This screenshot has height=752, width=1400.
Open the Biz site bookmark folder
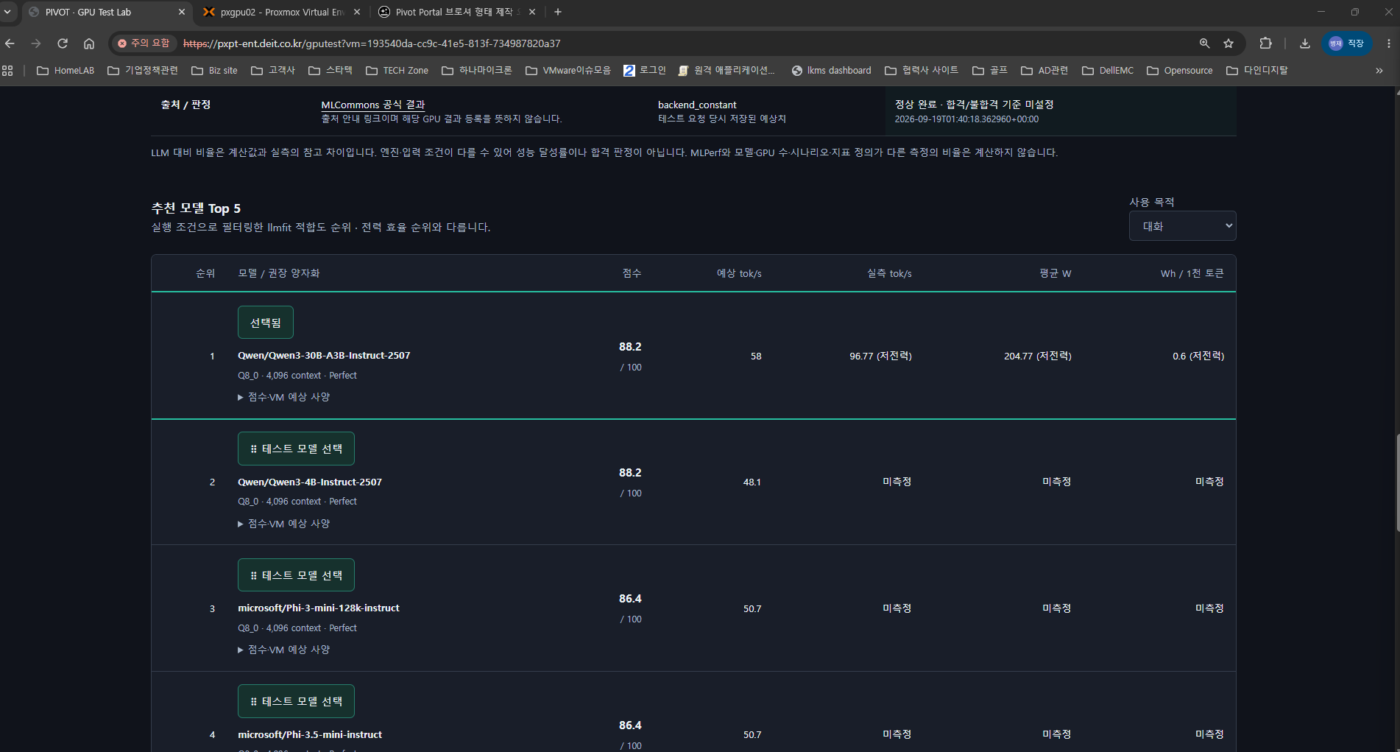pos(214,71)
